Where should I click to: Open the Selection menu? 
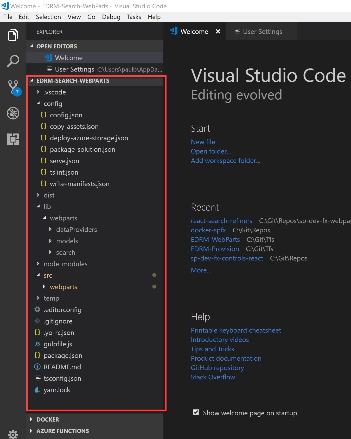coord(48,17)
